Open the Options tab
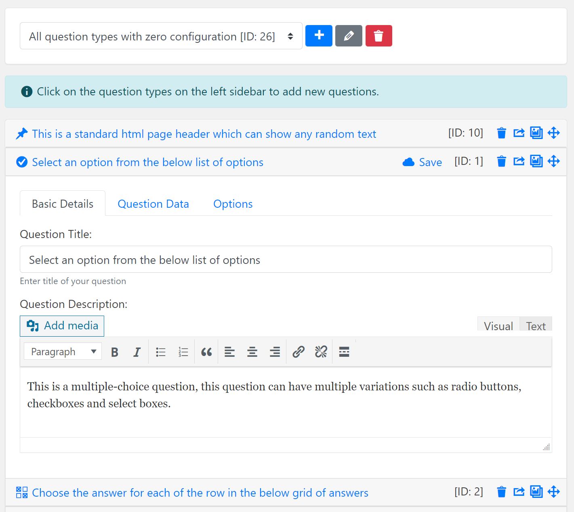The height and width of the screenshot is (512, 574). pos(233,204)
